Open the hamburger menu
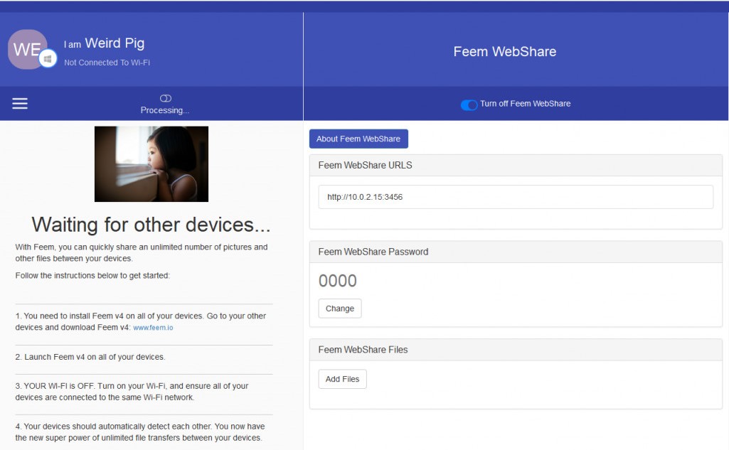 (x=19, y=103)
